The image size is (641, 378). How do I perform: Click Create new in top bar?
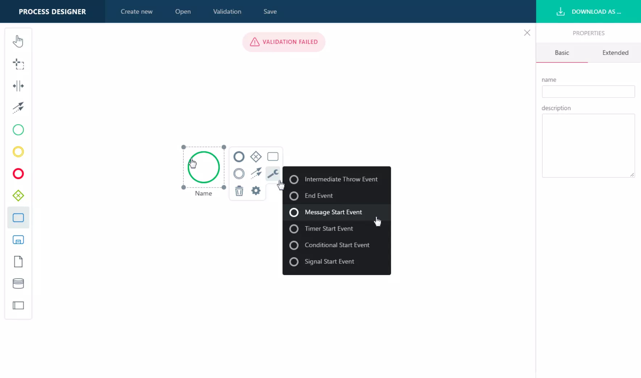click(137, 12)
